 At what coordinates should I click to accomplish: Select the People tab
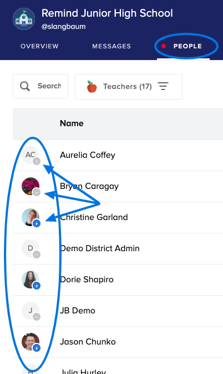click(187, 46)
